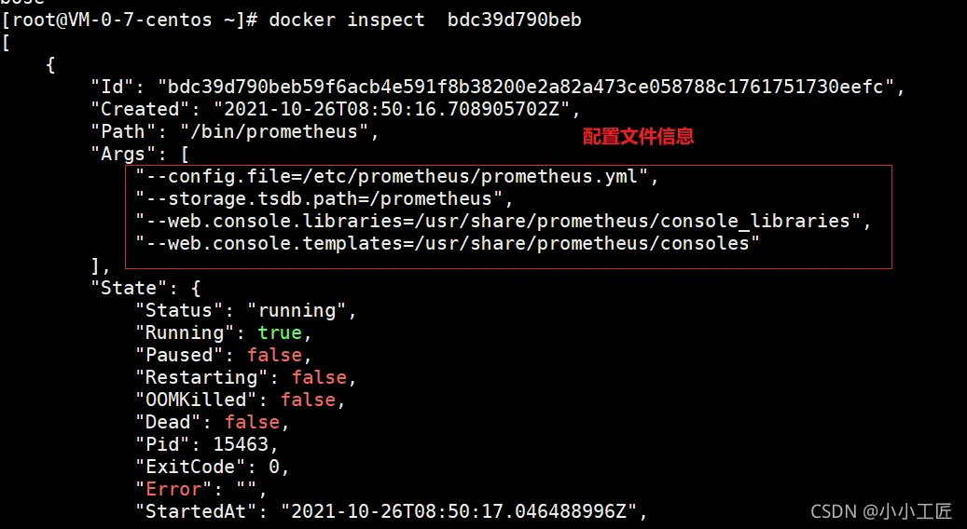Click the red "Error" key label

[x=173, y=489]
